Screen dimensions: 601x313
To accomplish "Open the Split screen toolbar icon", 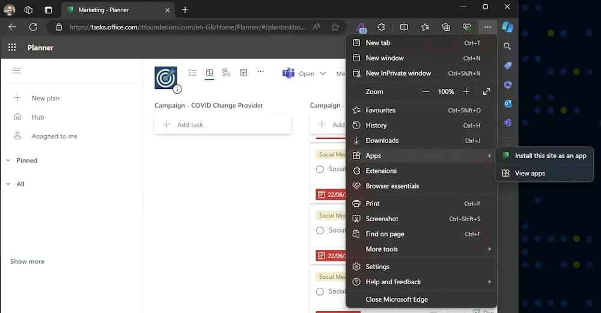I will [x=404, y=27].
